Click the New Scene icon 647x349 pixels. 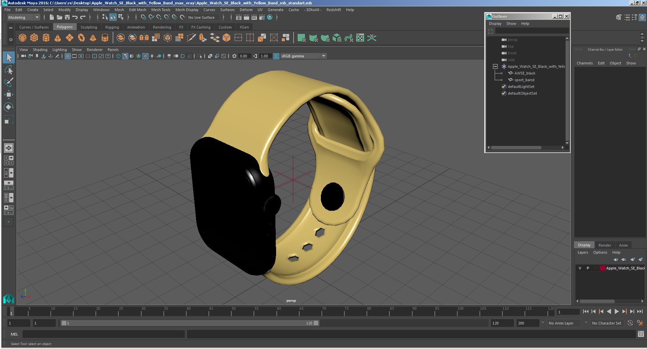[x=51, y=17]
